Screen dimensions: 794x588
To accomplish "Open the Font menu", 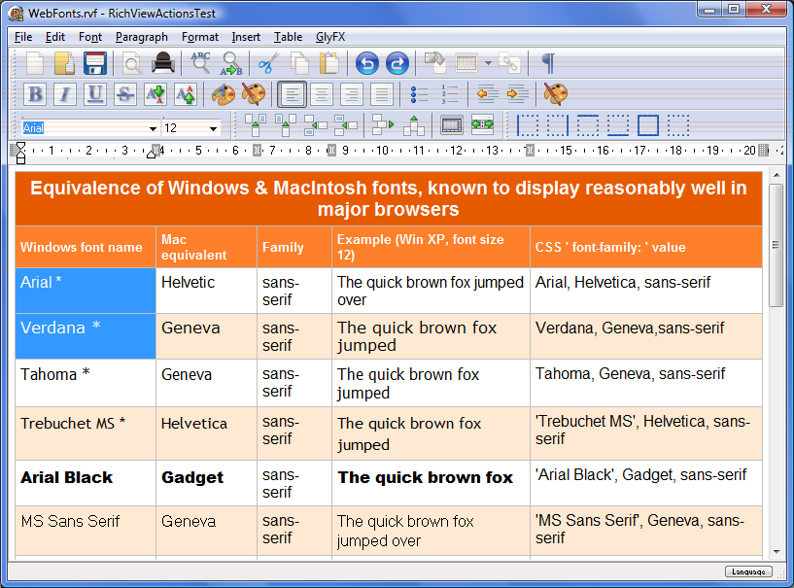I will (x=90, y=37).
